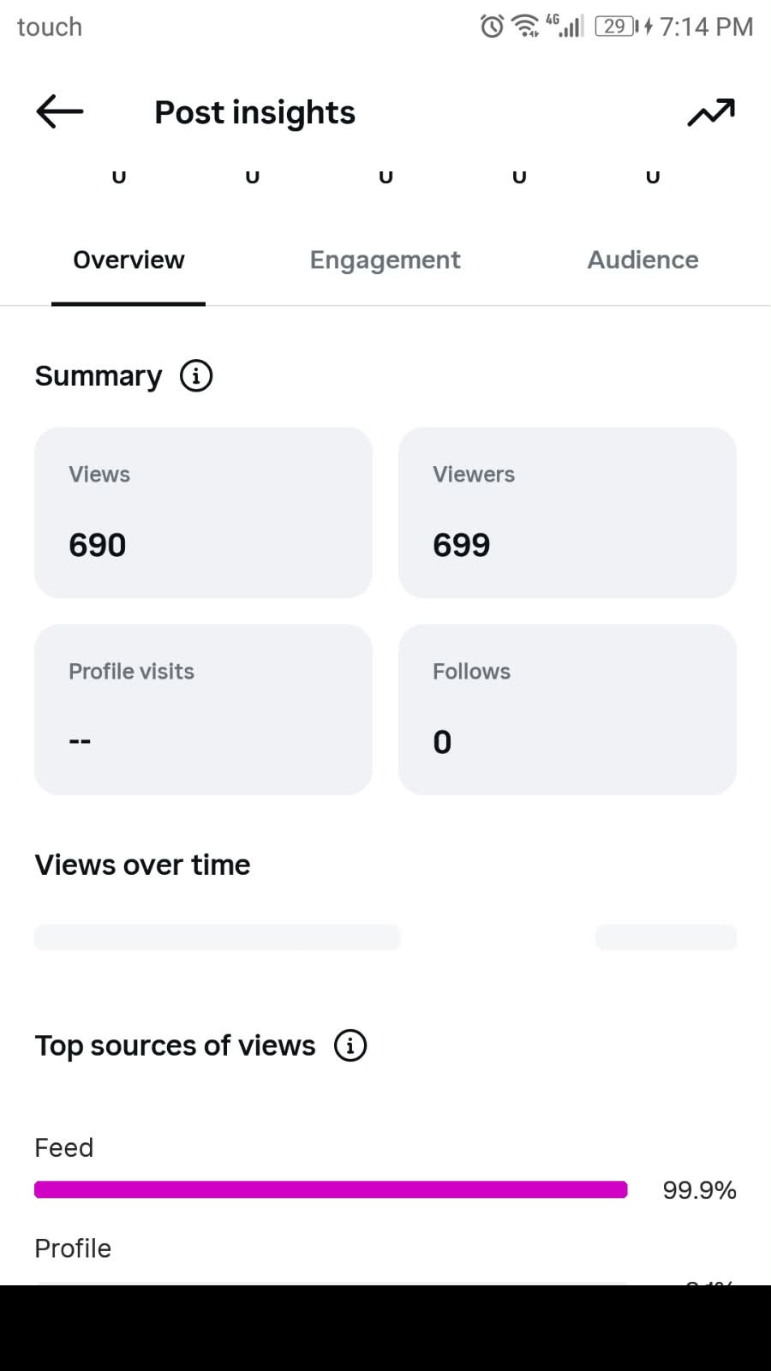Tap the Post insights title
Viewport: 771px width, 1371px height.
[254, 112]
